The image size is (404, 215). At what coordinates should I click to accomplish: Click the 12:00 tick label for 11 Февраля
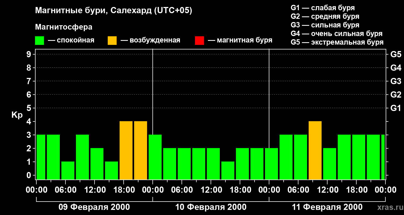pos(327,190)
